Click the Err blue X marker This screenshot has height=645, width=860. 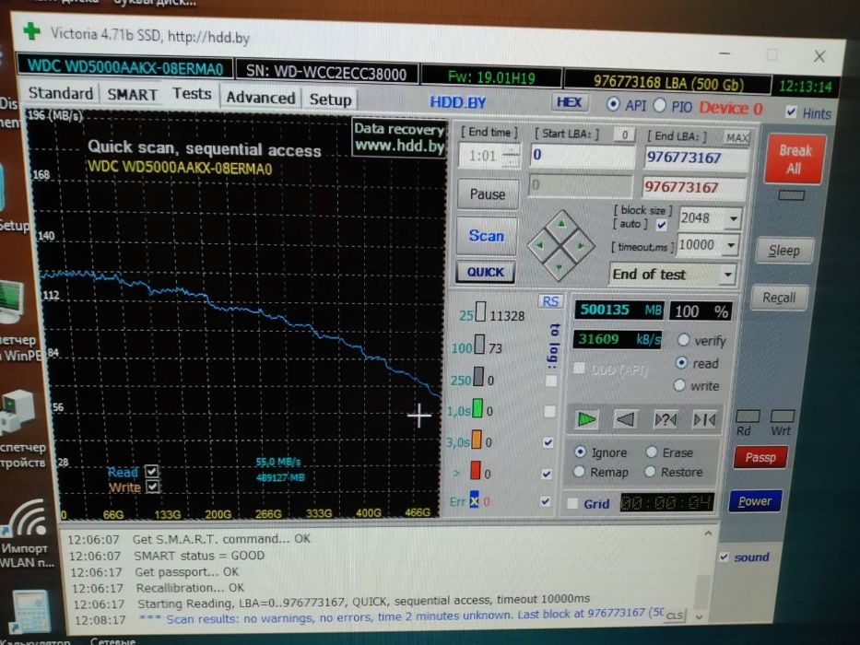click(x=474, y=500)
